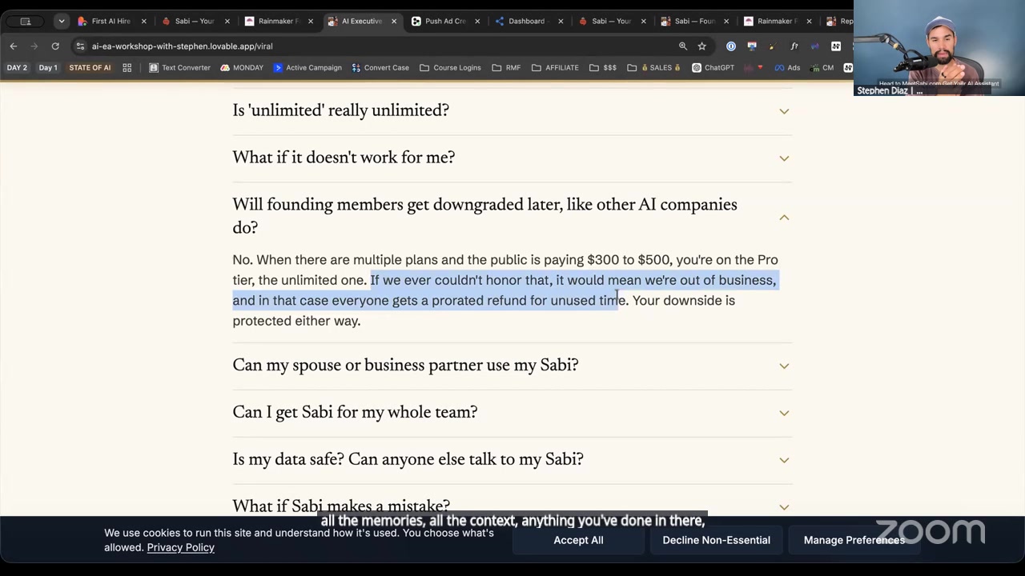Open the CM bookmark
The width and height of the screenshot is (1025, 576).
coord(822,68)
